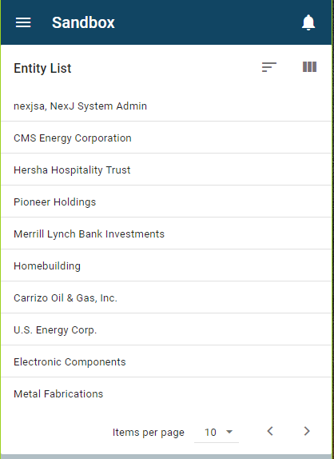
Task: Go to next page arrow
Action: coord(307,431)
